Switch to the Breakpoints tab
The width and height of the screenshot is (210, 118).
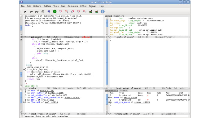tap(111, 90)
